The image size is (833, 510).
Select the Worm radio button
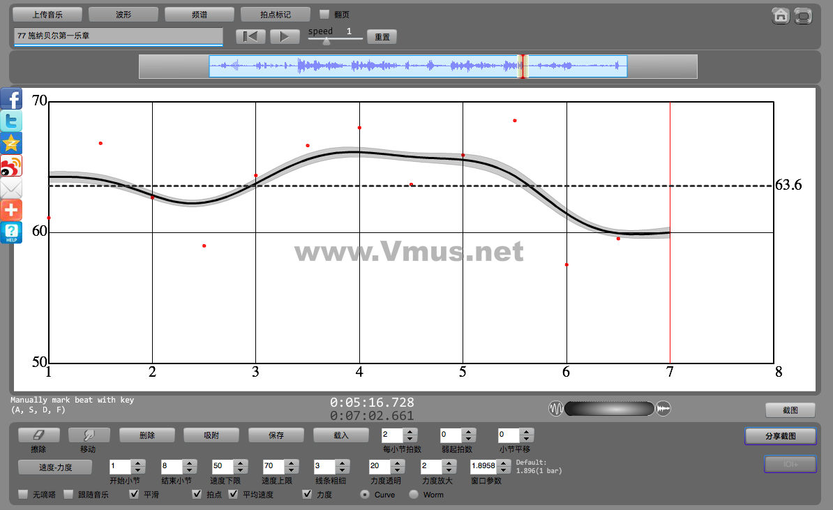[x=414, y=495]
